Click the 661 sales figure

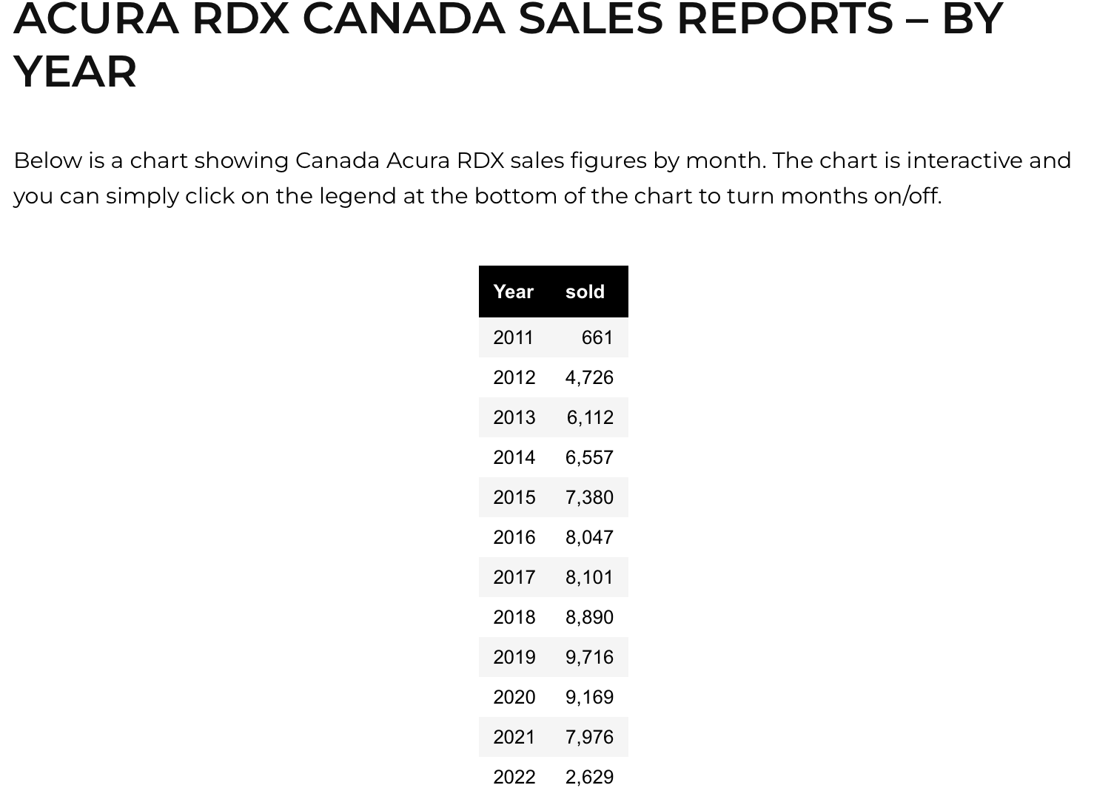tap(597, 338)
